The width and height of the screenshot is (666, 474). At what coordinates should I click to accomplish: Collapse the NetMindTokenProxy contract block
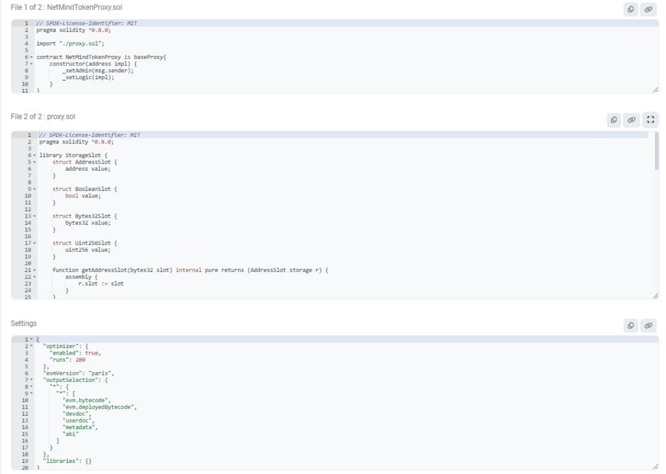point(31,57)
